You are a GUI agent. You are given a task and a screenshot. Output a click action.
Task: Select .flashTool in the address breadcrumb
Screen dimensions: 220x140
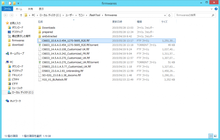pyautogui.click(x=95, y=15)
